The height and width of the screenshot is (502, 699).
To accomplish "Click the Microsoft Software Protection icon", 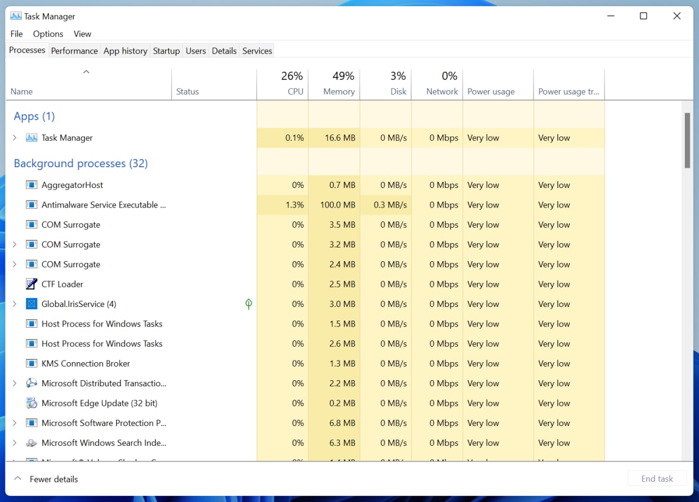I will click(32, 423).
